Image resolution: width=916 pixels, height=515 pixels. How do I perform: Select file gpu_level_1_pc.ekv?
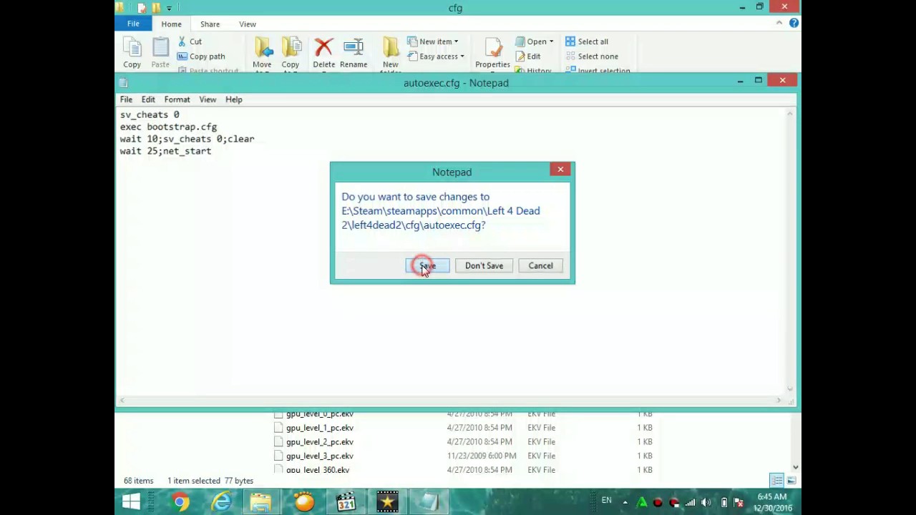[319, 428]
